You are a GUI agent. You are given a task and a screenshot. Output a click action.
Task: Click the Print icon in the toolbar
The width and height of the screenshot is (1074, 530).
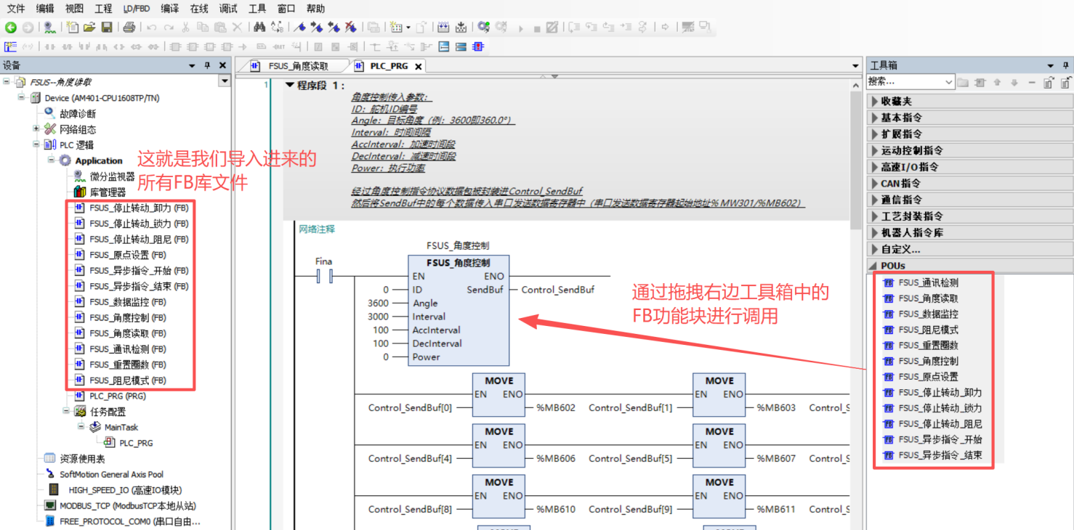[x=129, y=28]
